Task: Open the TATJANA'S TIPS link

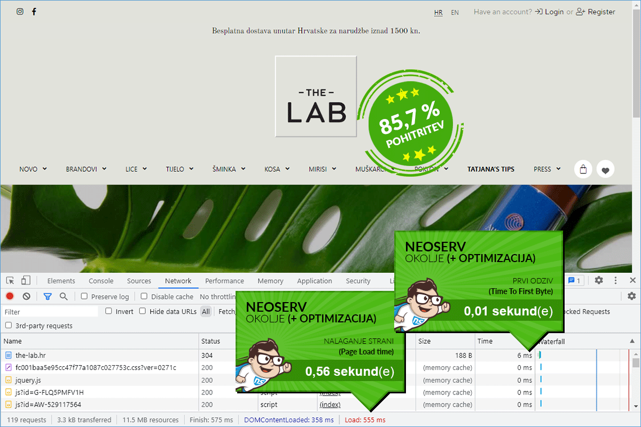Action: tap(490, 169)
